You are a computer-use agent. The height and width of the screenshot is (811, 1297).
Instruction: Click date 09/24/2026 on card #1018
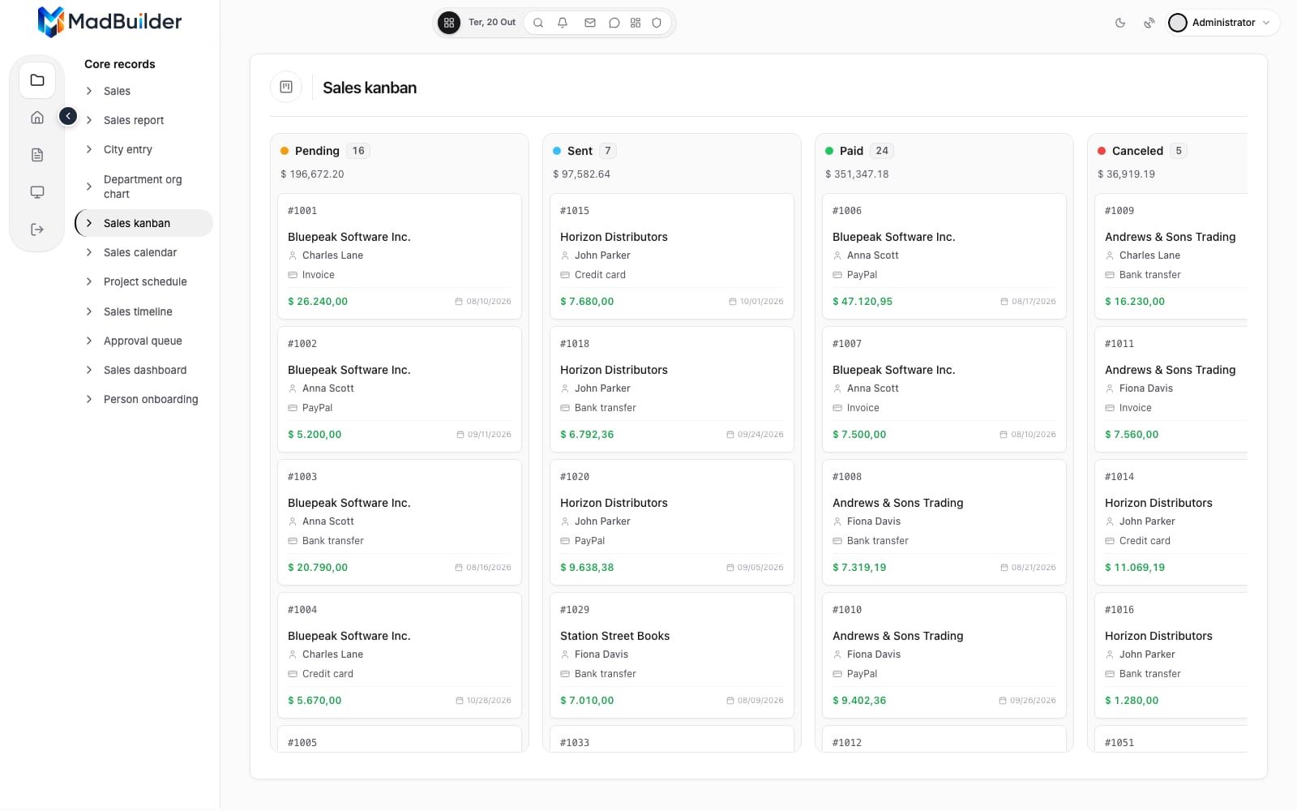coord(760,435)
